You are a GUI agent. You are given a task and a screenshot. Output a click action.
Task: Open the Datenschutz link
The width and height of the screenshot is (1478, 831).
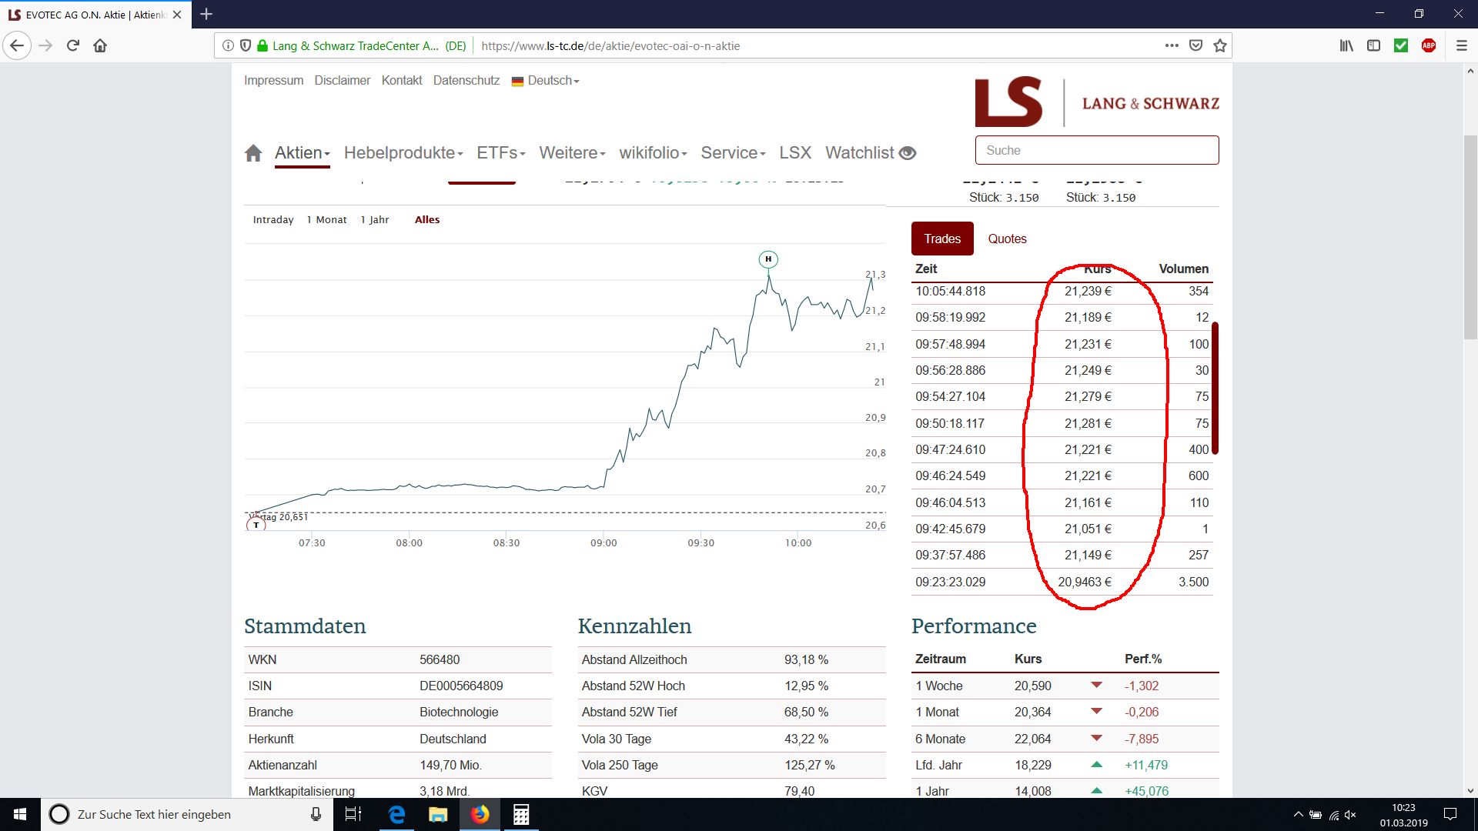pos(466,80)
